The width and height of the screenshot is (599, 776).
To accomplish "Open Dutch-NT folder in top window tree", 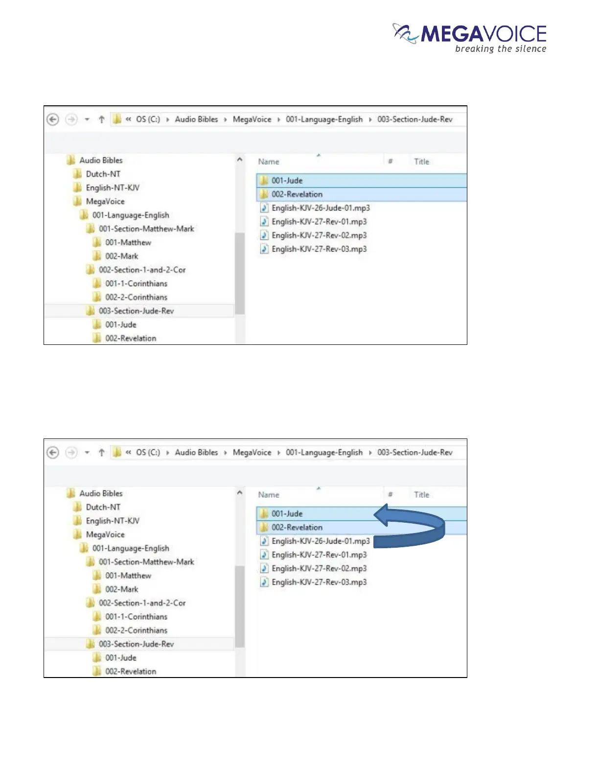I will tap(97, 174).
